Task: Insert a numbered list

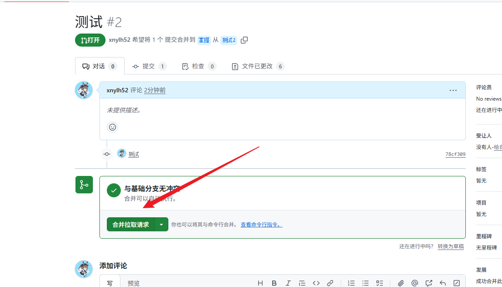Action: (352, 283)
